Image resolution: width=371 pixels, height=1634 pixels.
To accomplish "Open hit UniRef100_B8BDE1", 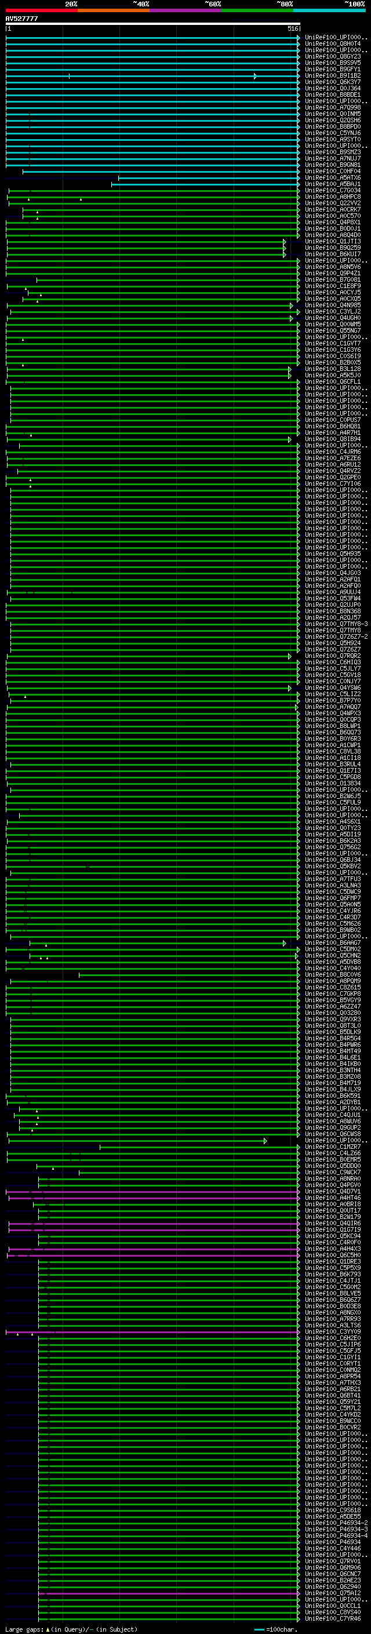I will point(332,94).
